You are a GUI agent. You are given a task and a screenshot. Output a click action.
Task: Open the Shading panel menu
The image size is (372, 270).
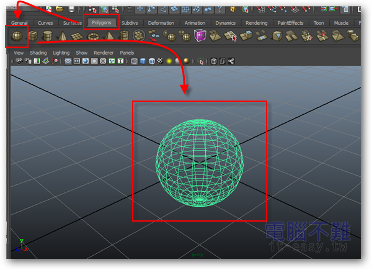38,53
